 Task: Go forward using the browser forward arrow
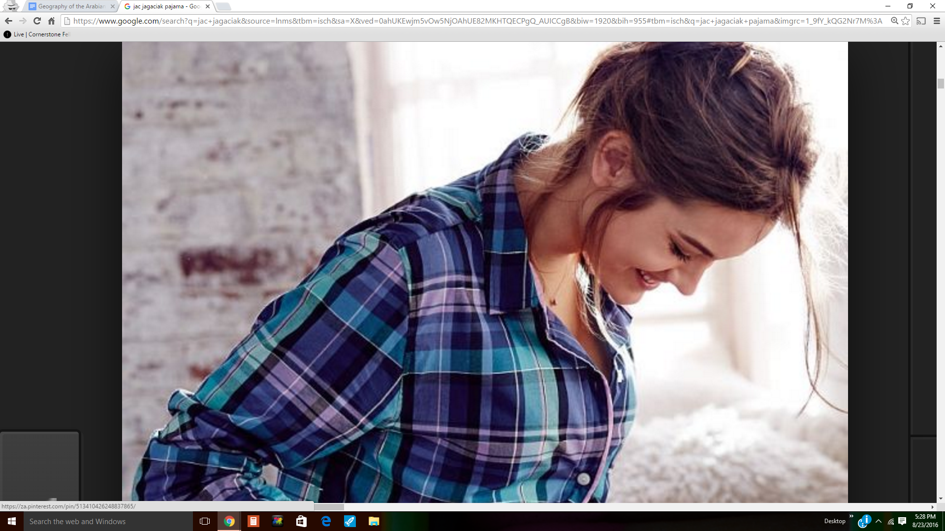pos(23,21)
